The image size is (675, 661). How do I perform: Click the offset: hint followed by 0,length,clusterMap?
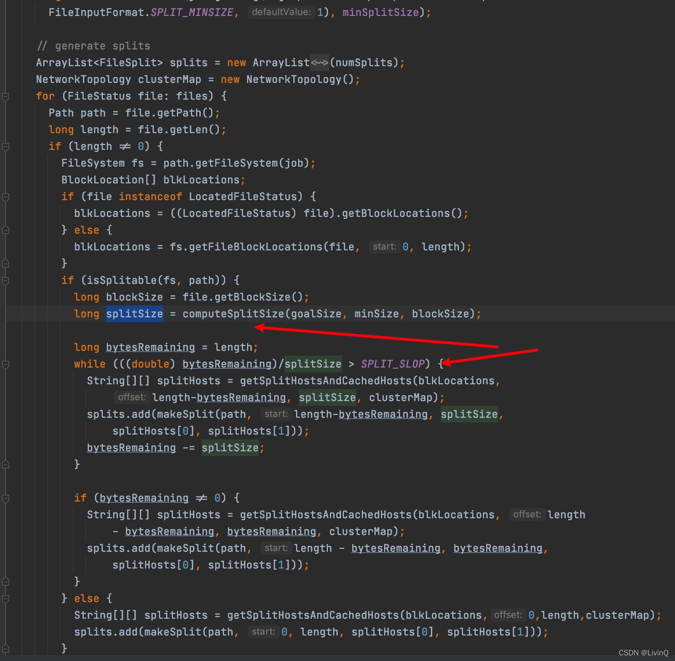pos(508,615)
